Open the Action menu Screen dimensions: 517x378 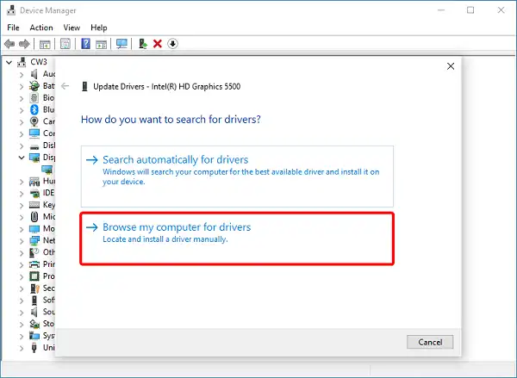41,28
